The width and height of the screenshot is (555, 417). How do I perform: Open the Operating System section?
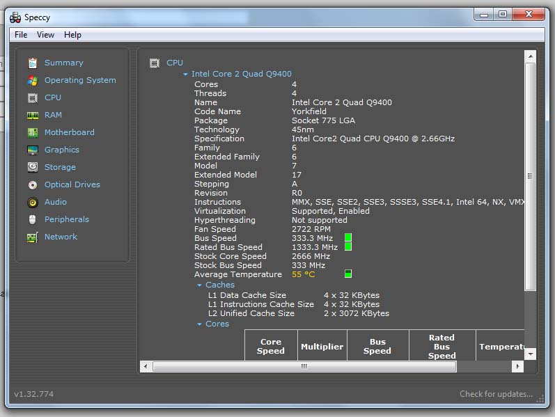tap(80, 80)
